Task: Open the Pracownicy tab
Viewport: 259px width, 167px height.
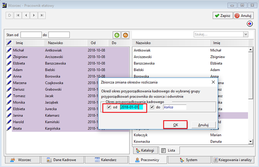Action: point(148,160)
